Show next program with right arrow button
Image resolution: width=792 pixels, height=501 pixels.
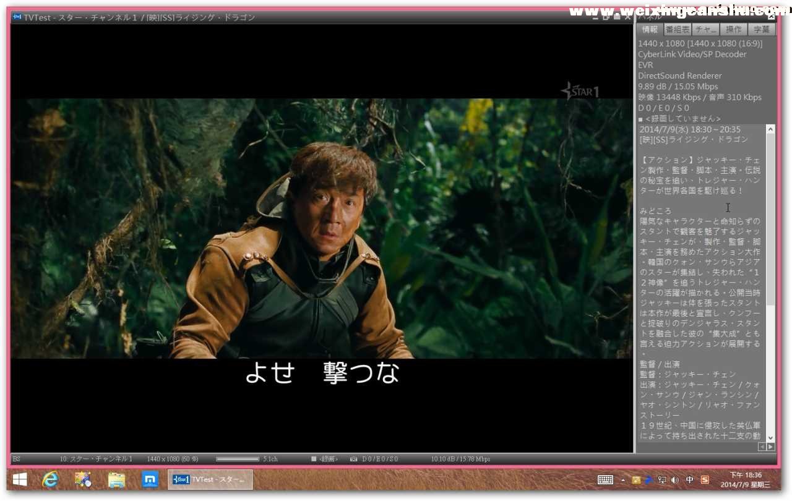click(770, 447)
